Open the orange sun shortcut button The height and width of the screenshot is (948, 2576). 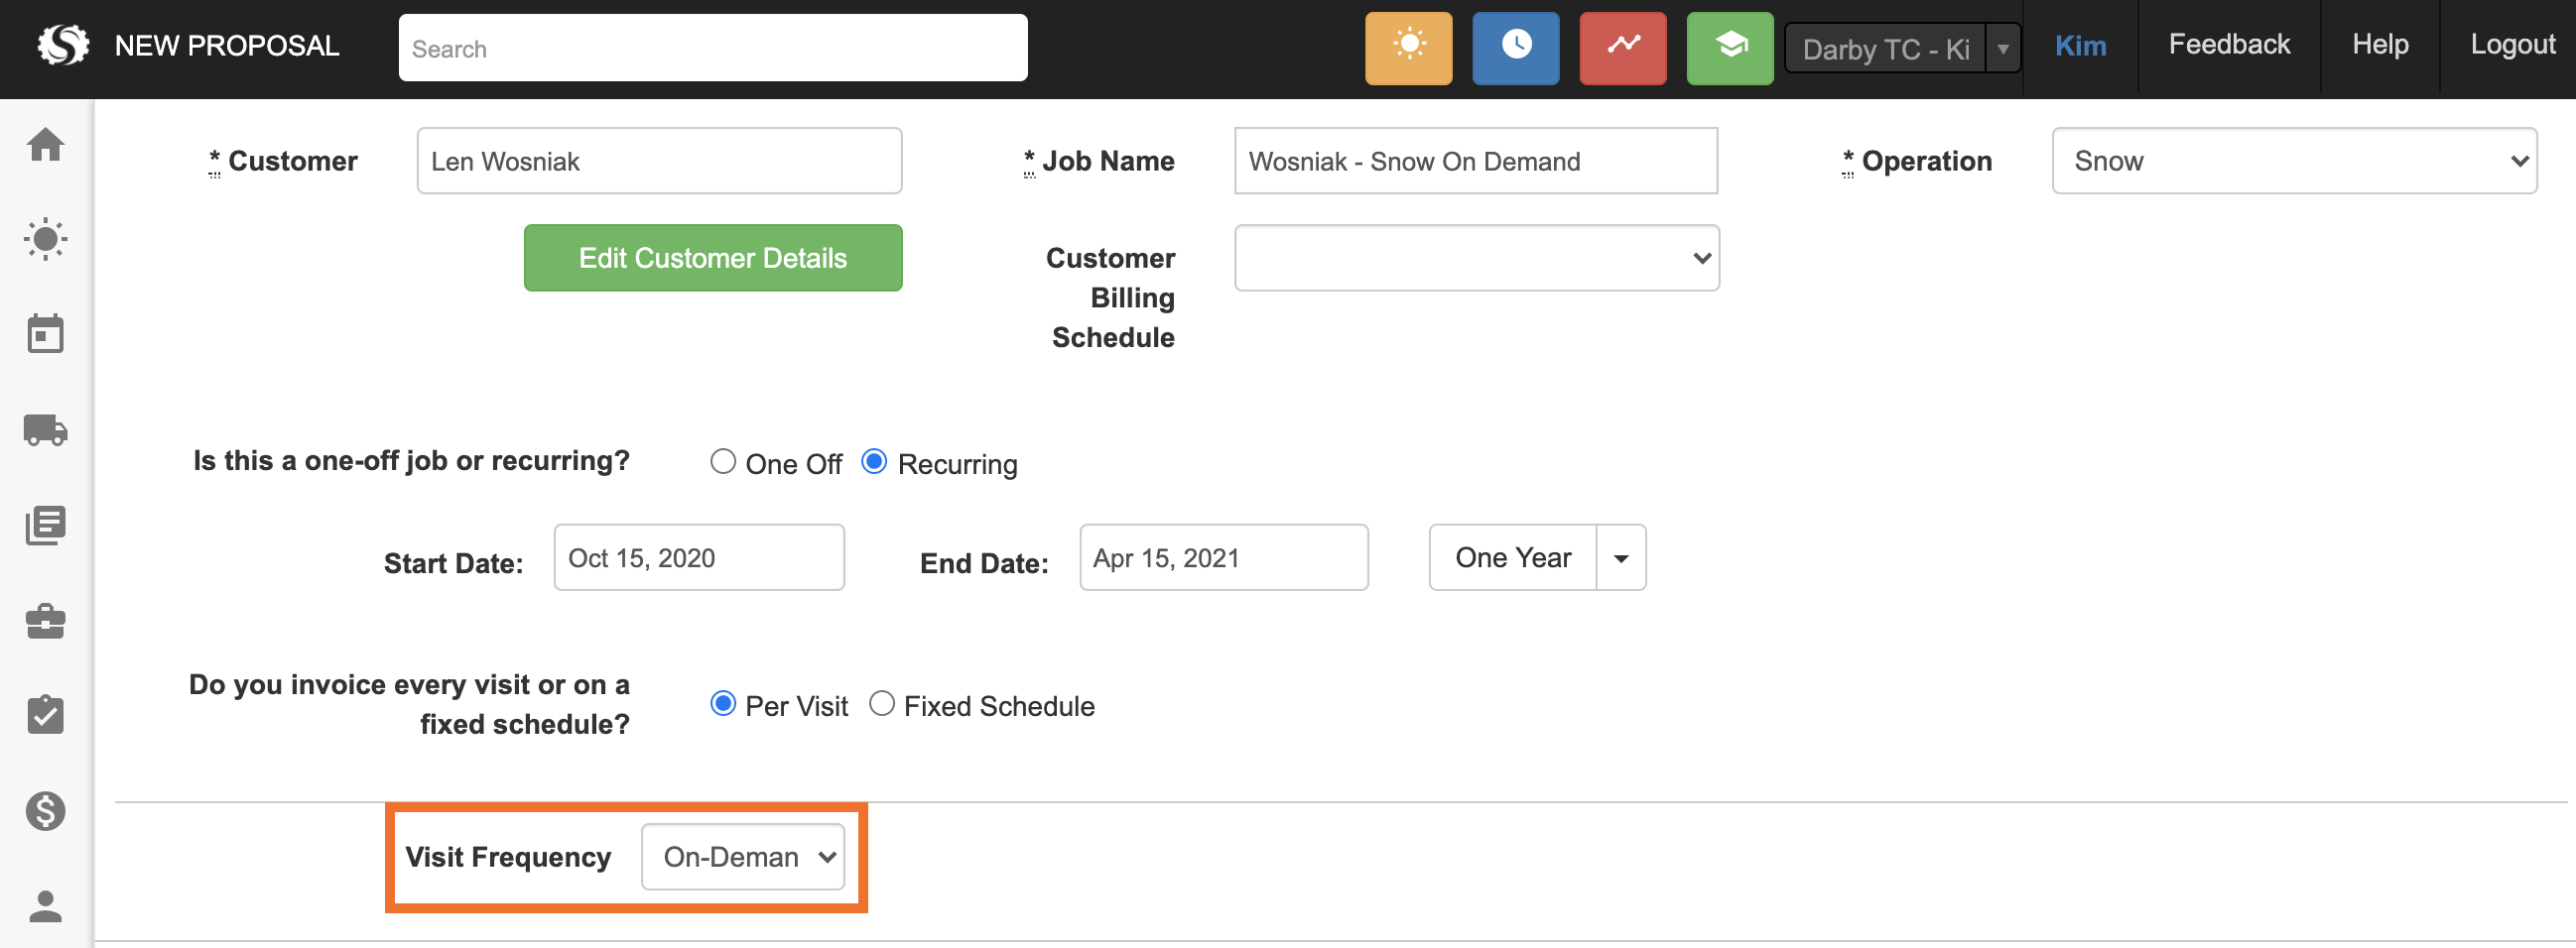click(1408, 48)
